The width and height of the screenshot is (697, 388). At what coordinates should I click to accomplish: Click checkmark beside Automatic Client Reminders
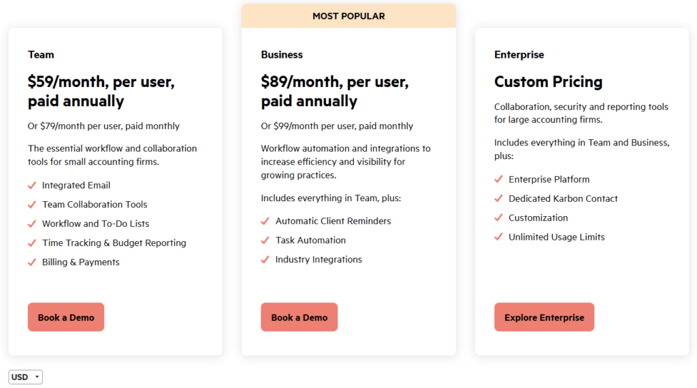[265, 222]
